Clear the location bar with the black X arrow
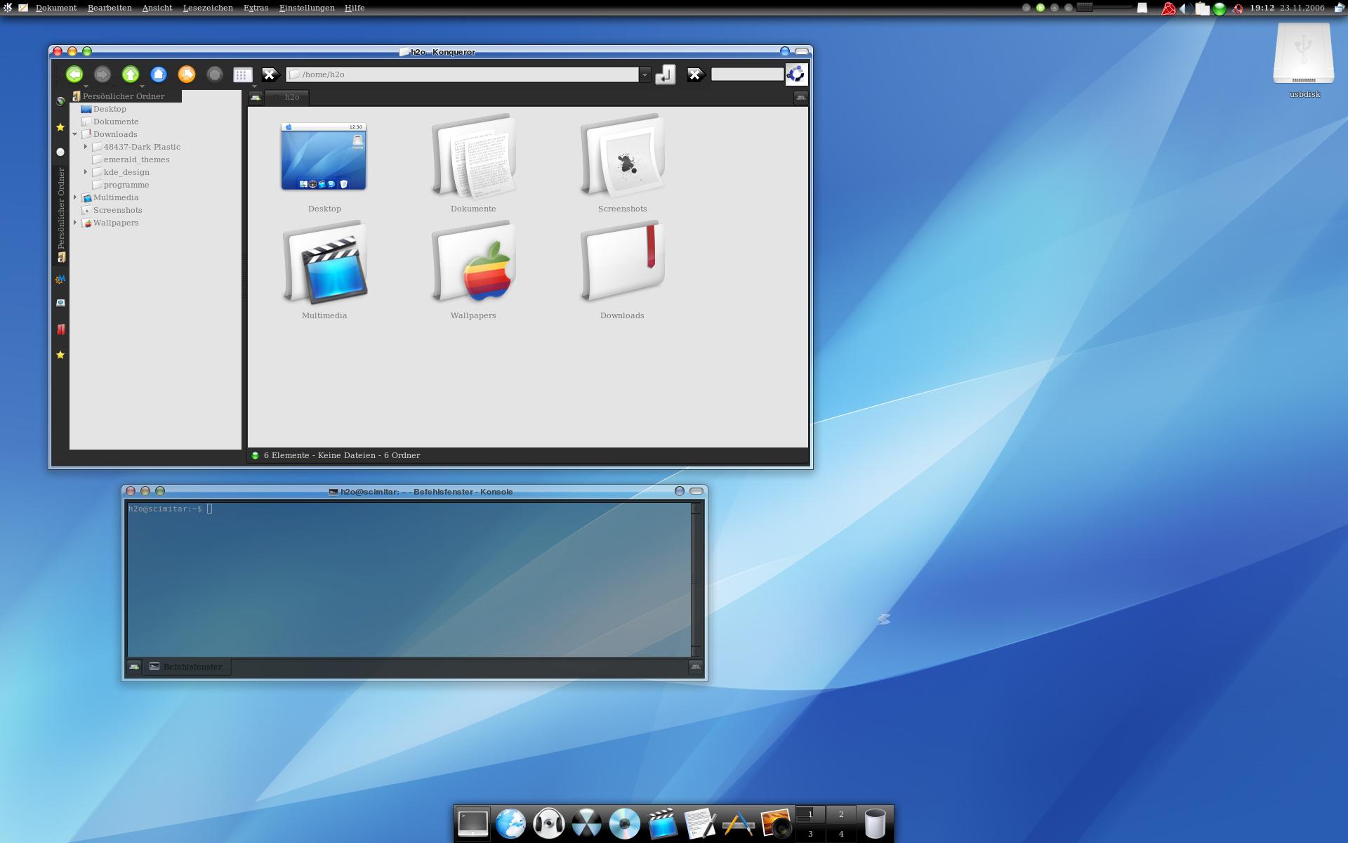Viewport: 1348px width, 843px height. [x=271, y=74]
